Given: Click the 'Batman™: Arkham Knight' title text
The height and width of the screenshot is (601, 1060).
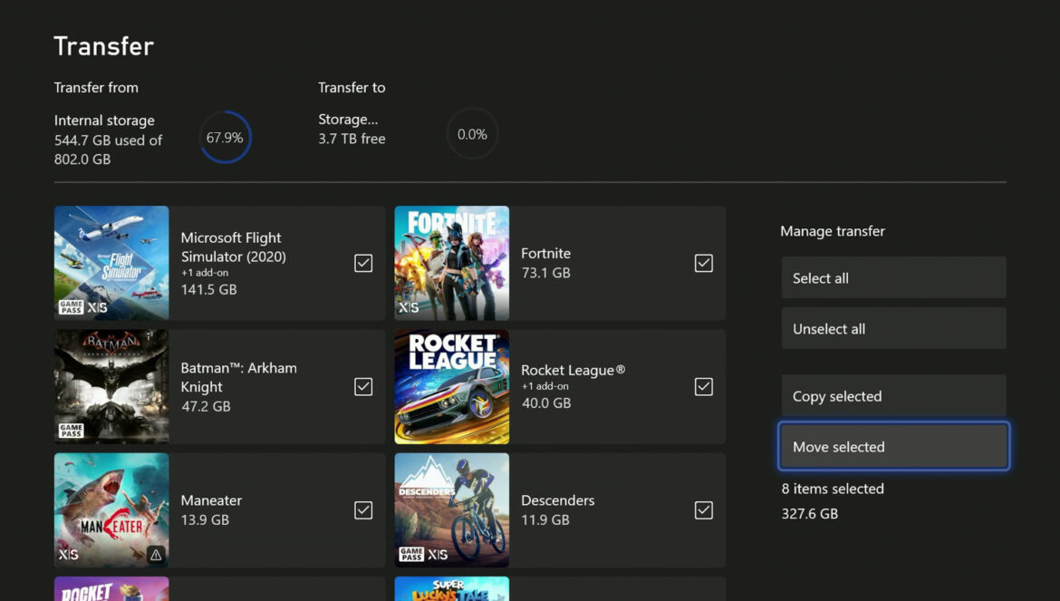Looking at the screenshot, I should 238,377.
